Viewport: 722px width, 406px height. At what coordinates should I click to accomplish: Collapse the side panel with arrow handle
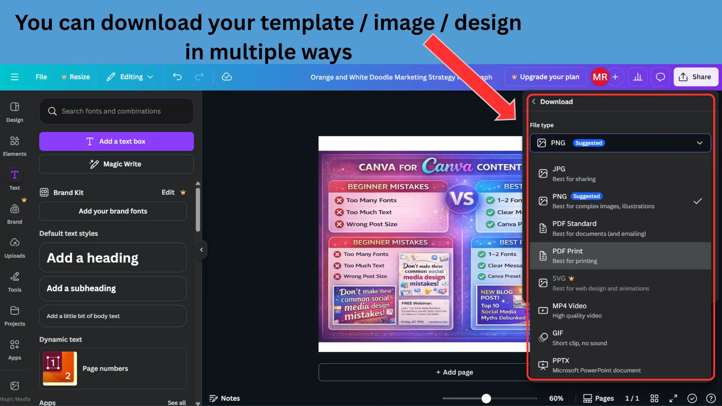click(x=201, y=250)
